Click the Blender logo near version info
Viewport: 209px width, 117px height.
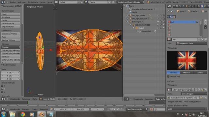tap(148, 2)
